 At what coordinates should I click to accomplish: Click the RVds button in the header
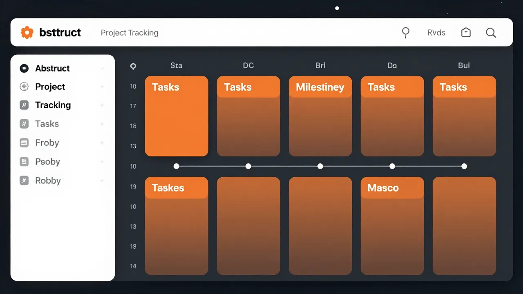tap(436, 33)
